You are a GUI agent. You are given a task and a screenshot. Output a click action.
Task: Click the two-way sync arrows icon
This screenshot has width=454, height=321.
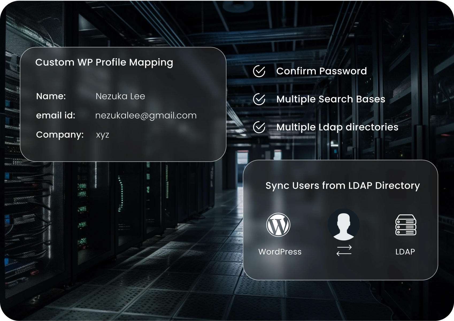pyautogui.click(x=344, y=251)
